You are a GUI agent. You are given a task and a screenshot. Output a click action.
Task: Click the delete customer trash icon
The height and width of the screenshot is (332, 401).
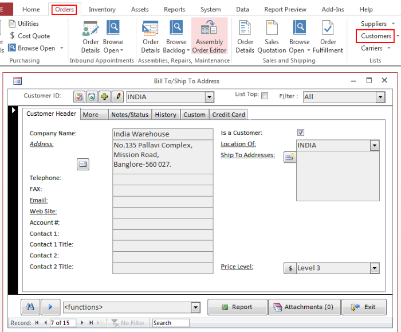pos(92,97)
